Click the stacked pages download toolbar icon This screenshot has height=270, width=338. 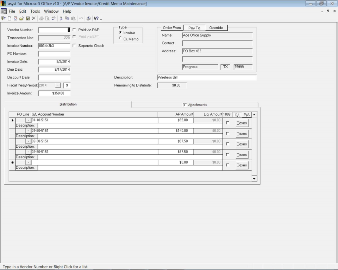click(89, 19)
